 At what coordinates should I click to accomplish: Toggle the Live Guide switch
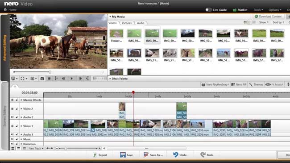[x=208, y=10]
